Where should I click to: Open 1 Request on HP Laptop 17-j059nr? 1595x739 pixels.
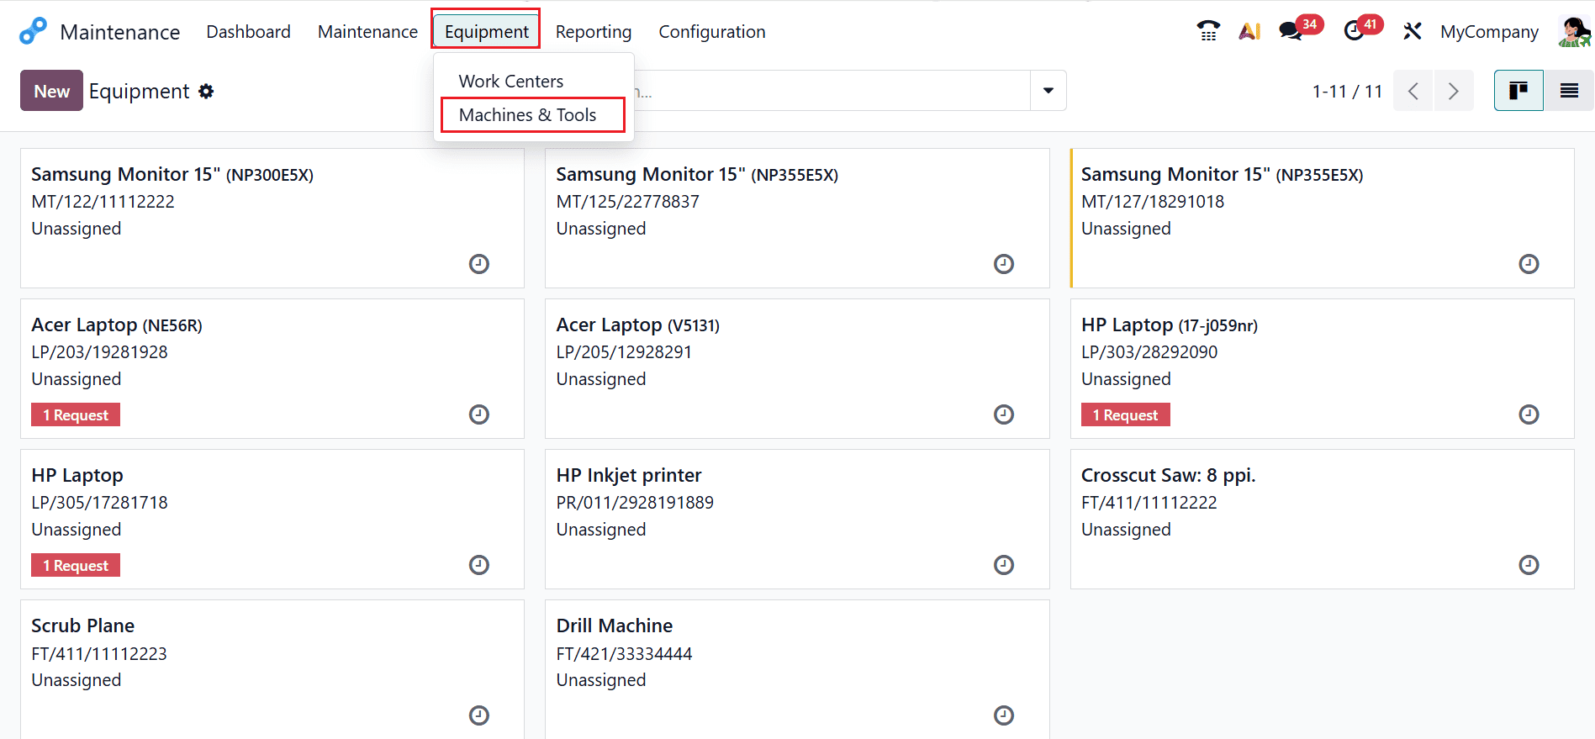coord(1125,414)
